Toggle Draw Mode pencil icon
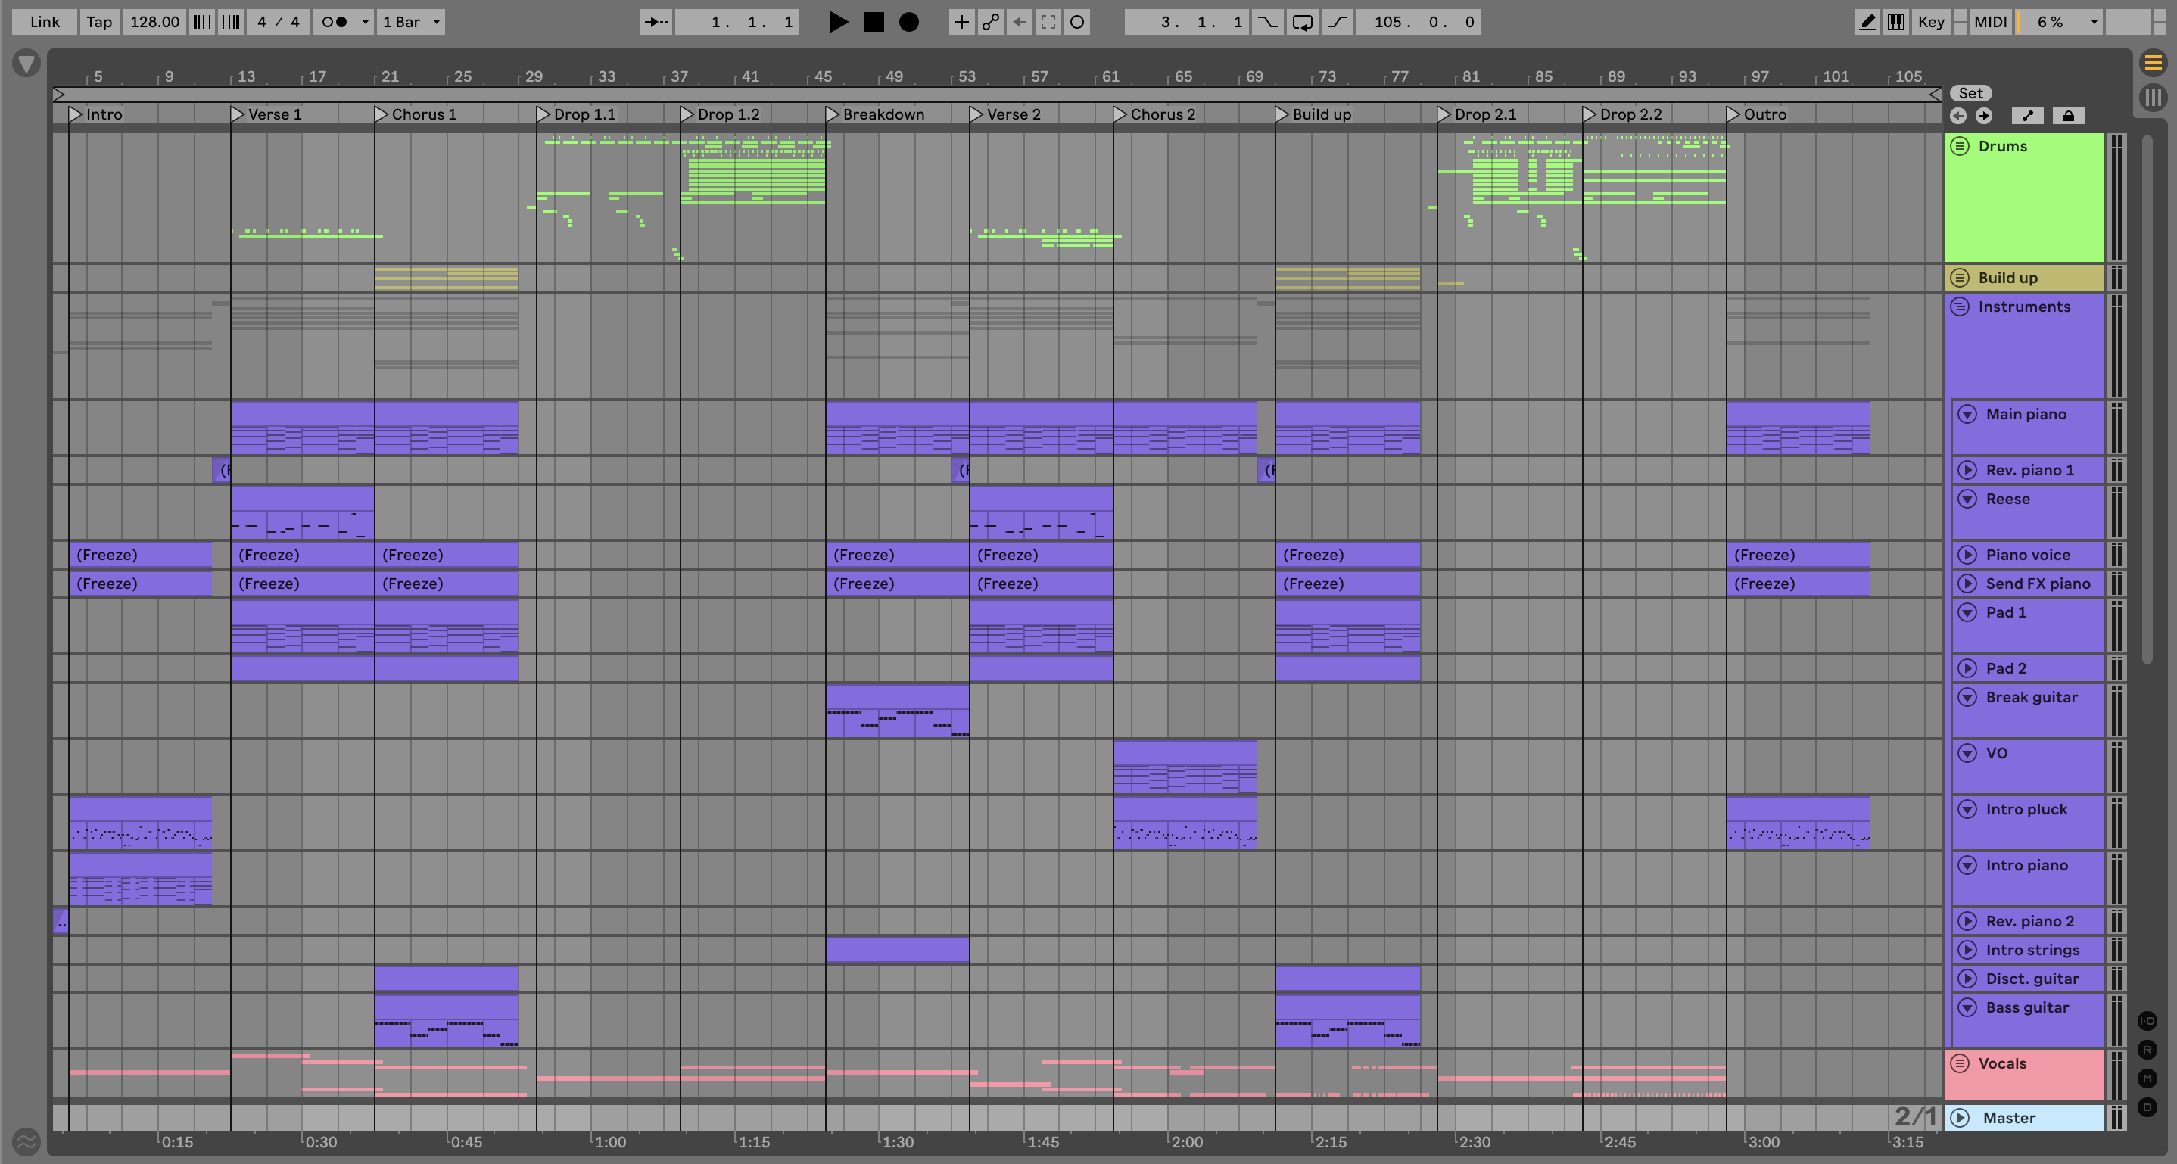 1867,22
